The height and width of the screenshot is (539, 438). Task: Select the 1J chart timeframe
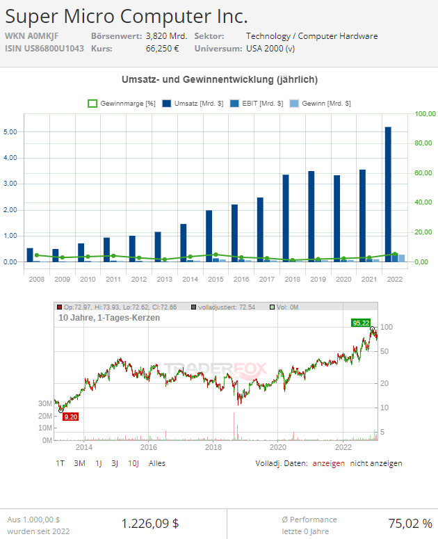99,463
